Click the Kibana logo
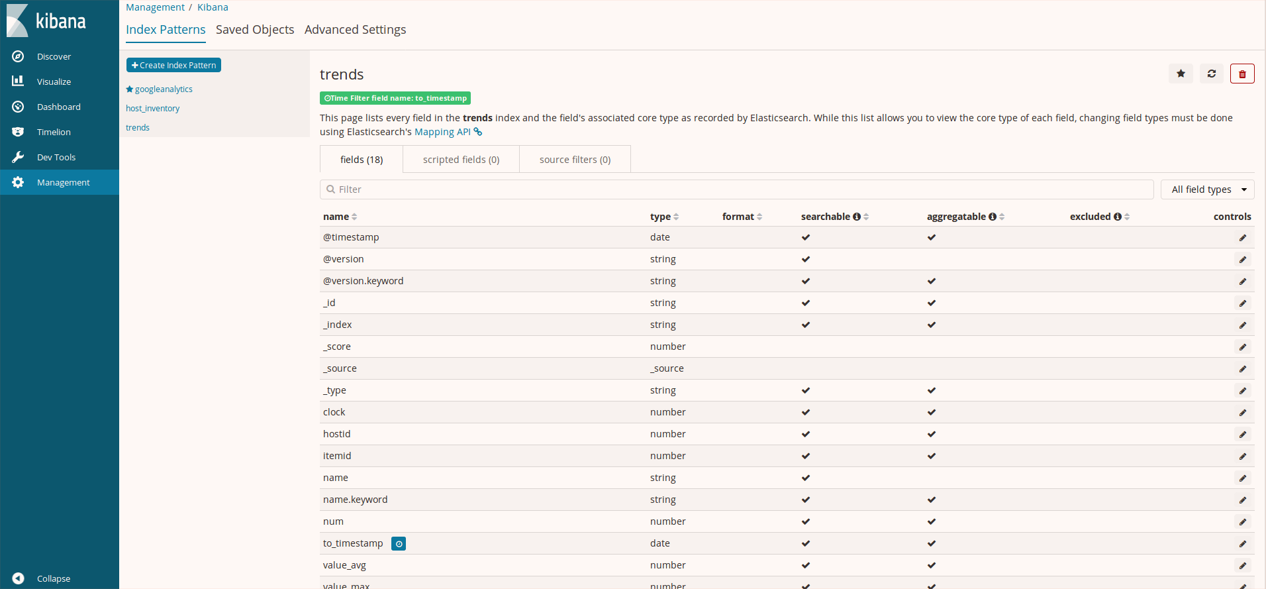 (46, 21)
